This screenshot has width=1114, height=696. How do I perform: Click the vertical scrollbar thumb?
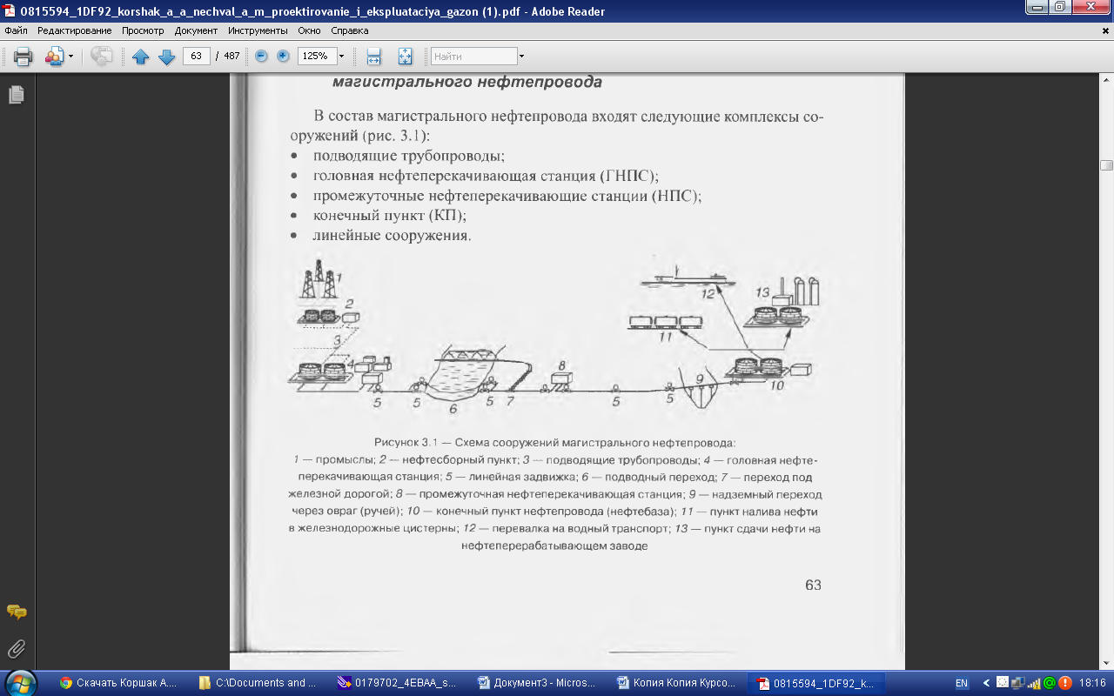[1106, 165]
